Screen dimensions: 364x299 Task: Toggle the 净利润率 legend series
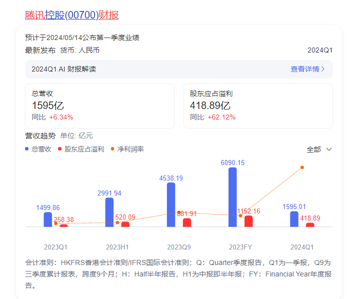point(127,149)
